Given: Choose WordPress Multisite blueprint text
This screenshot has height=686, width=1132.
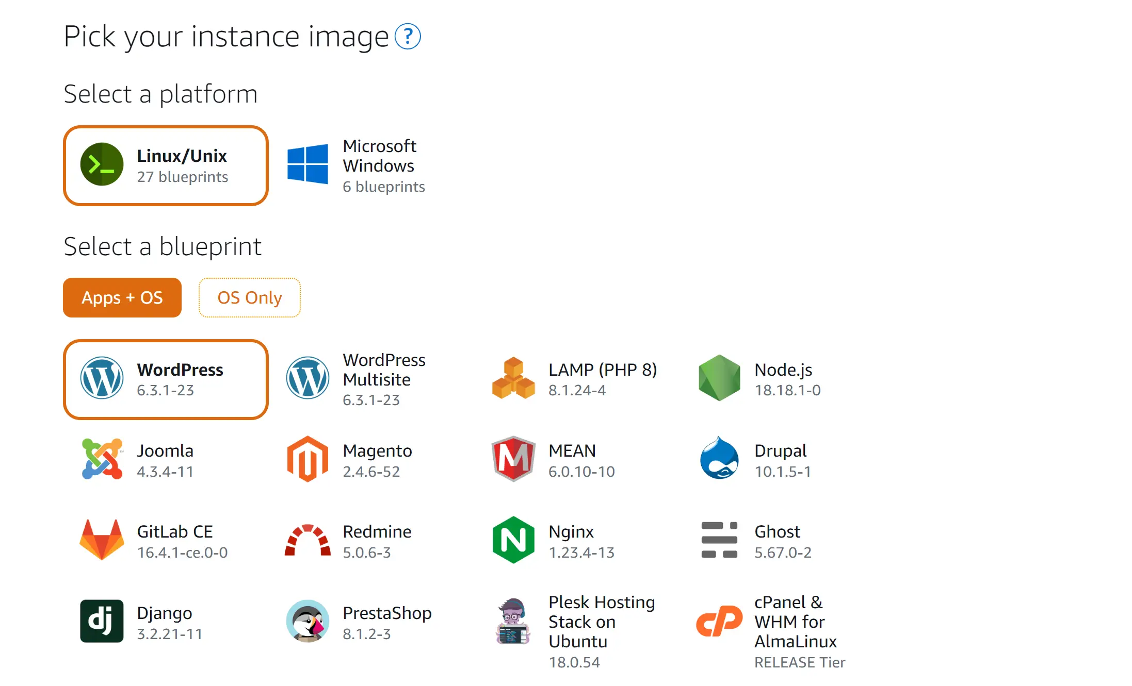Looking at the screenshot, I should point(384,370).
